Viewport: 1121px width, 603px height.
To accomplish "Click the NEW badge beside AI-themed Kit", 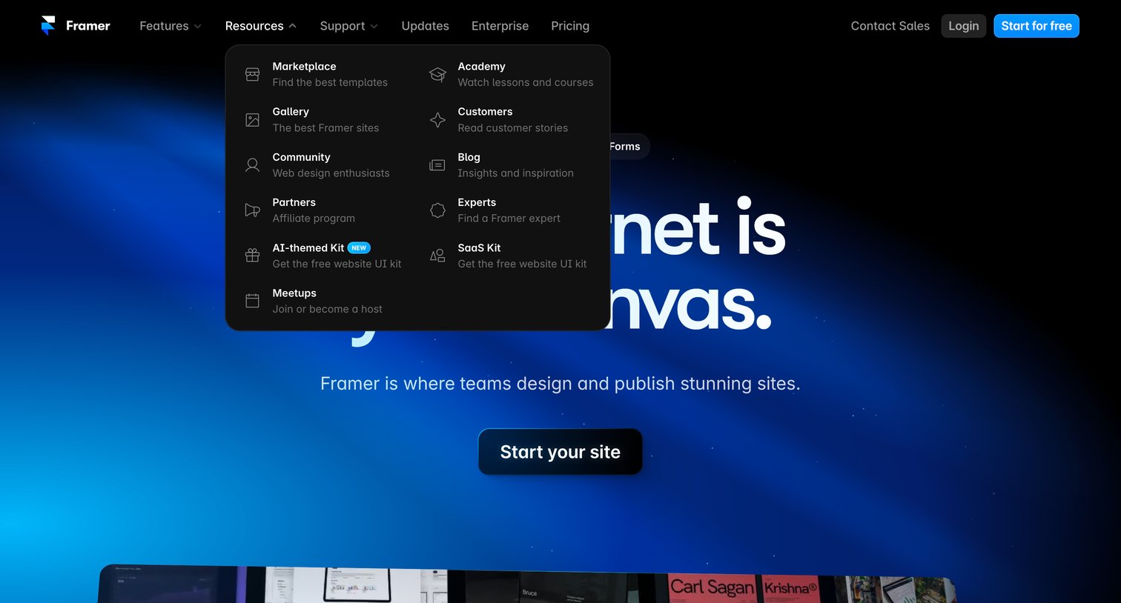I will pyautogui.click(x=359, y=248).
